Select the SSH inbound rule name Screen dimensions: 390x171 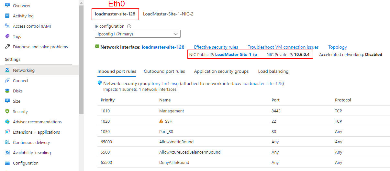[x=169, y=121]
